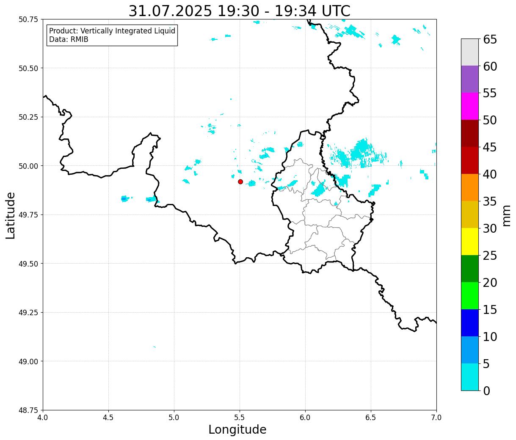The image size is (516, 440).
Task: Click the 6.5 longitude tick label
Action: 371,418
